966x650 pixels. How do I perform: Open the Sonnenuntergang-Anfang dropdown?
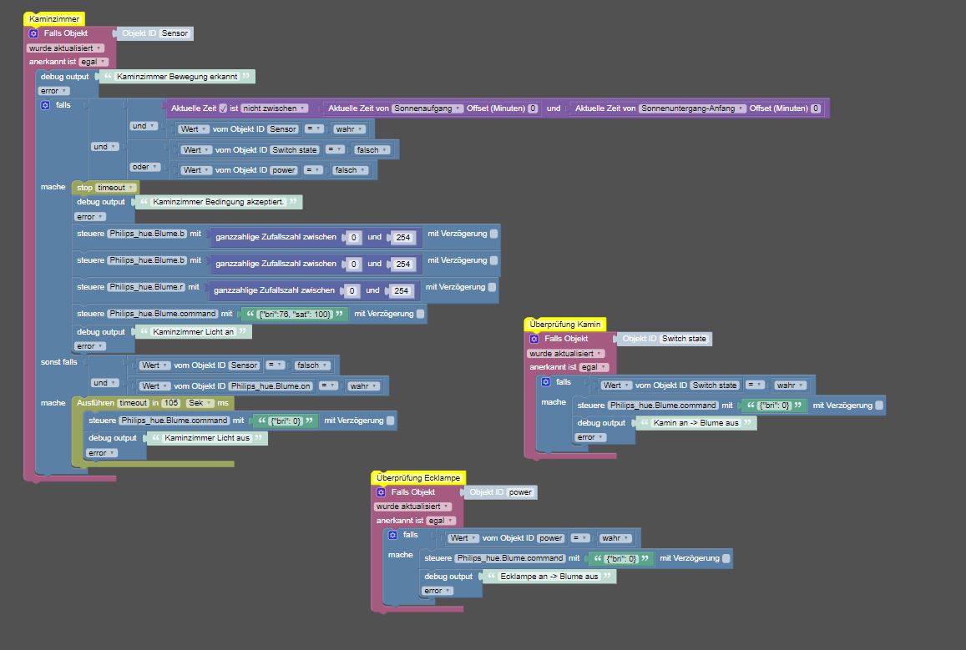tap(692, 108)
